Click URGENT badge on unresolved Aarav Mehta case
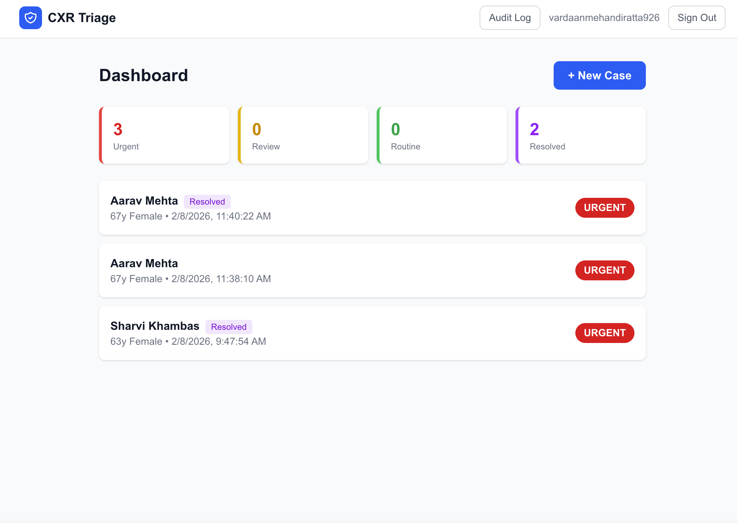Image resolution: width=737 pixels, height=523 pixels. tap(605, 270)
